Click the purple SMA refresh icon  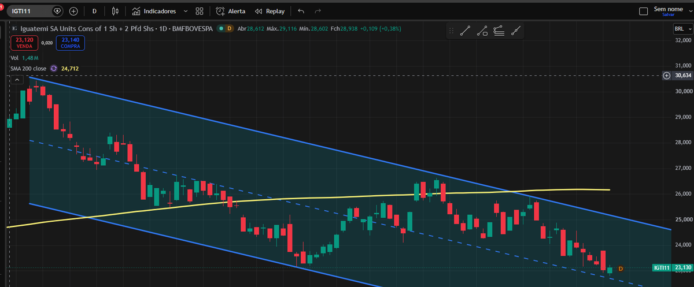(x=54, y=68)
